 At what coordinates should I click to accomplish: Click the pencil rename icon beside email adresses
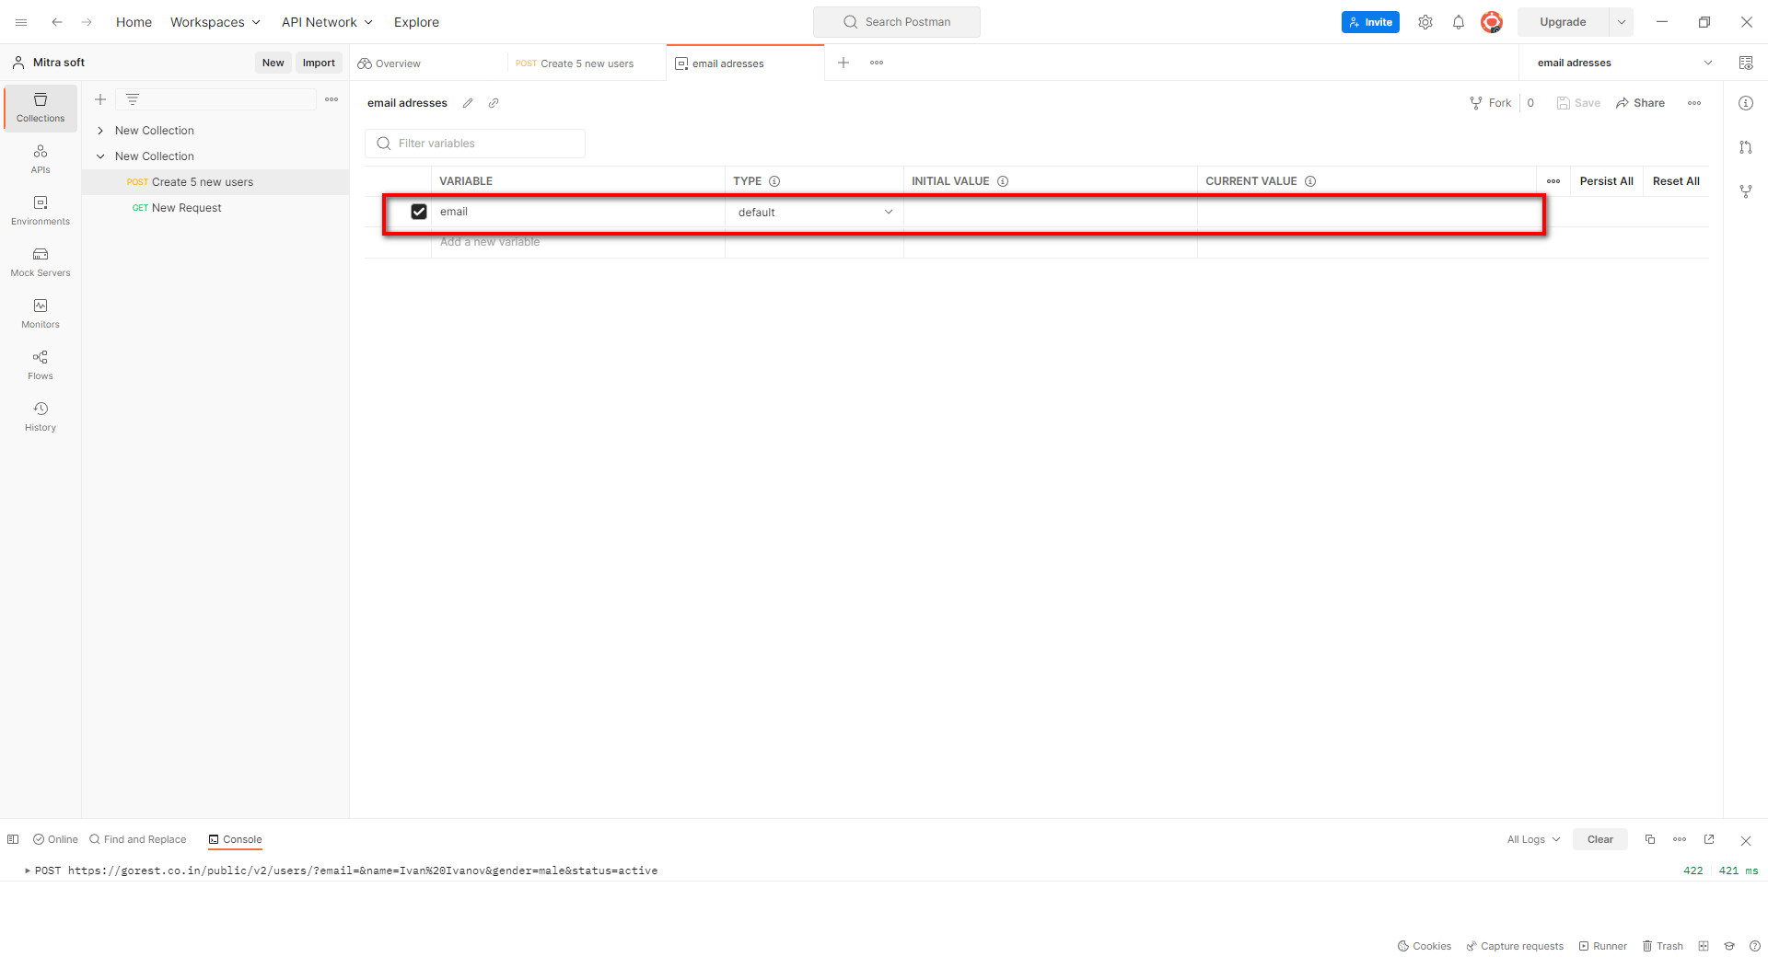pos(468,103)
